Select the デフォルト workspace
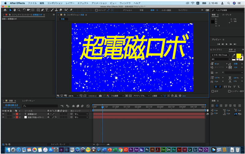 [127, 10]
